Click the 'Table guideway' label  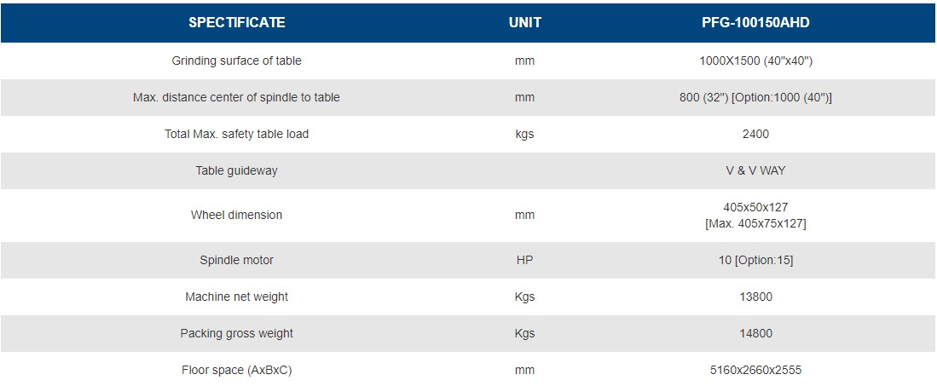[237, 171]
